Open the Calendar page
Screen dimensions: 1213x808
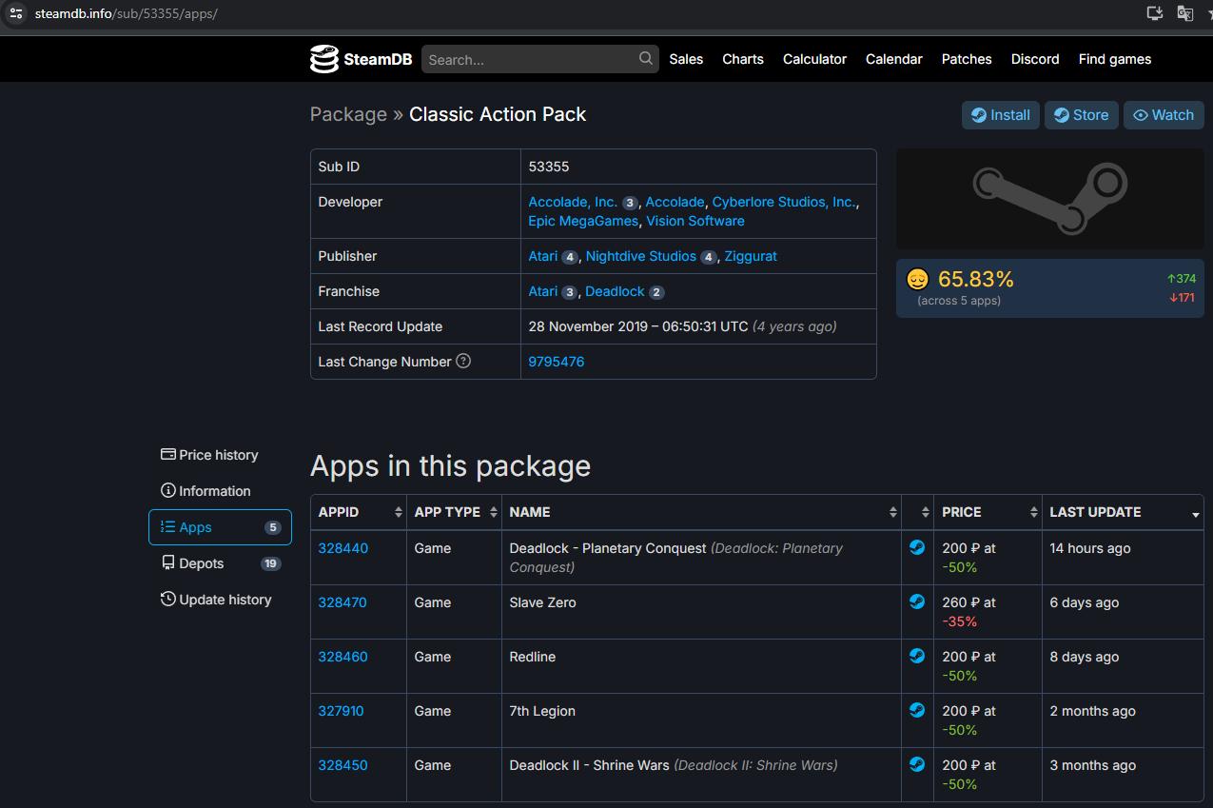pyautogui.click(x=894, y=59)
